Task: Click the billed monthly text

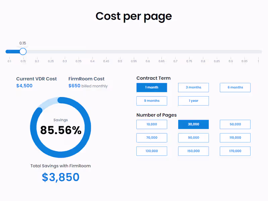Action: [94, 86]
